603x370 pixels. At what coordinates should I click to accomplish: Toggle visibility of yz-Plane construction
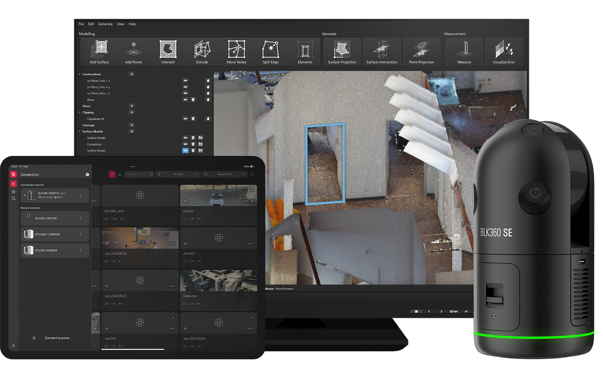(x=185, y=81)
